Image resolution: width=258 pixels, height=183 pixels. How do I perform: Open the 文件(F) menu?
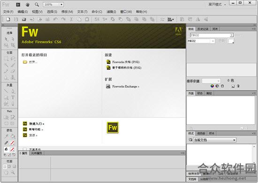click(8, 12)
